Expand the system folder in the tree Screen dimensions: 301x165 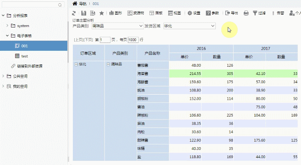[7, 26]
